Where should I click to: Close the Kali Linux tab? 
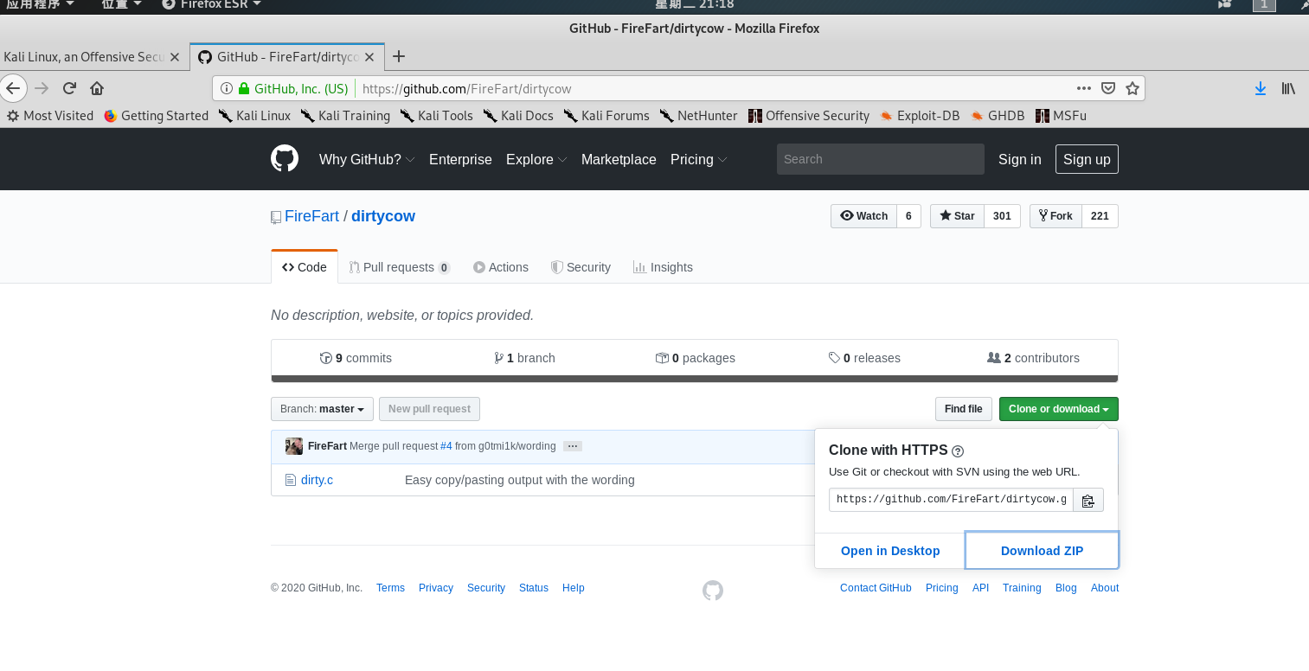coord(175,57)
